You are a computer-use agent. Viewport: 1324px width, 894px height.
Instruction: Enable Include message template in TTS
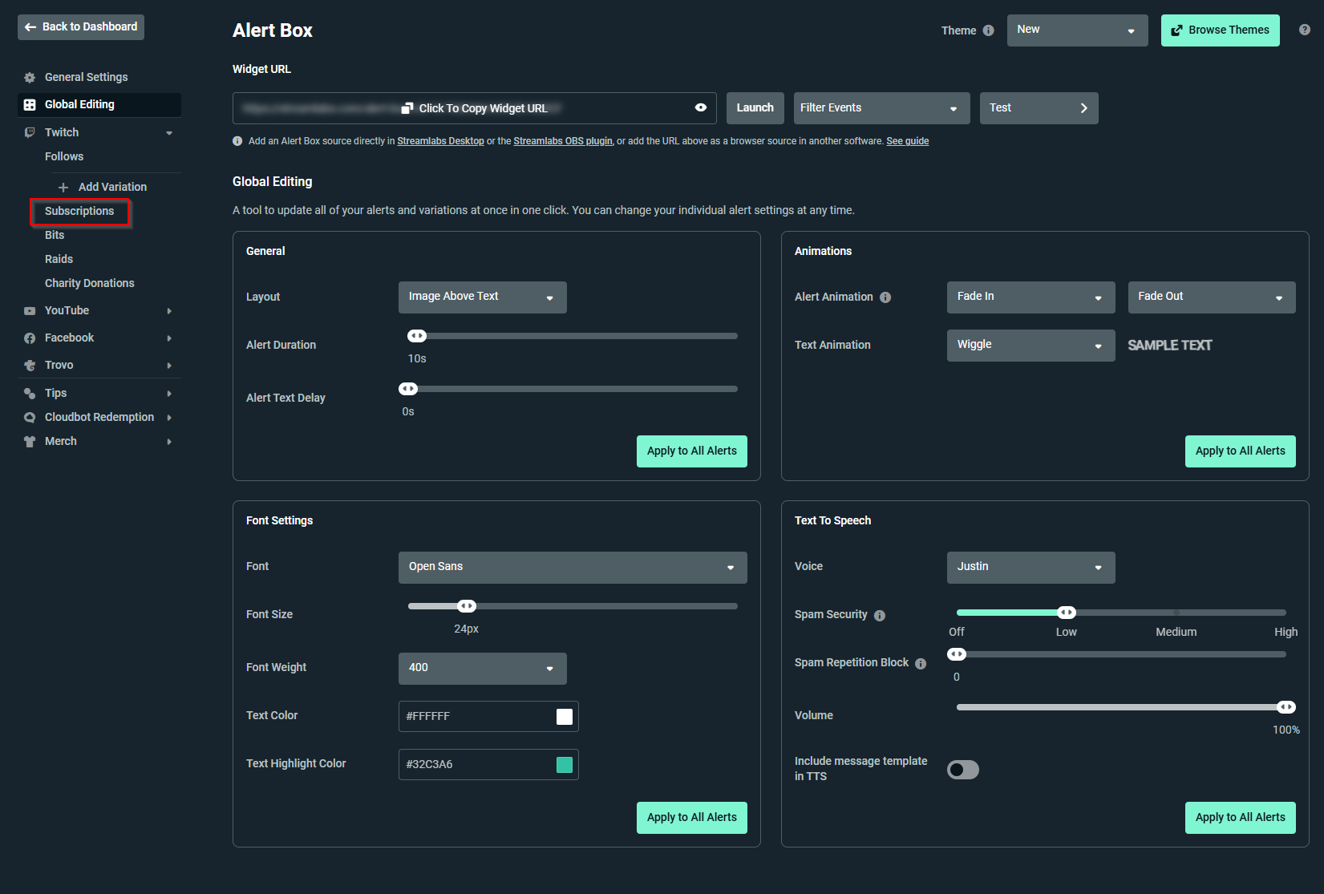[x=962, y=769]
